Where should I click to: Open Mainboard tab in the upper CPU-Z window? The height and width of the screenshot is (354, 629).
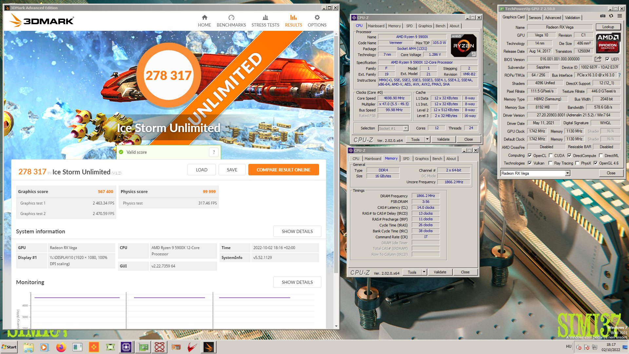376,26
